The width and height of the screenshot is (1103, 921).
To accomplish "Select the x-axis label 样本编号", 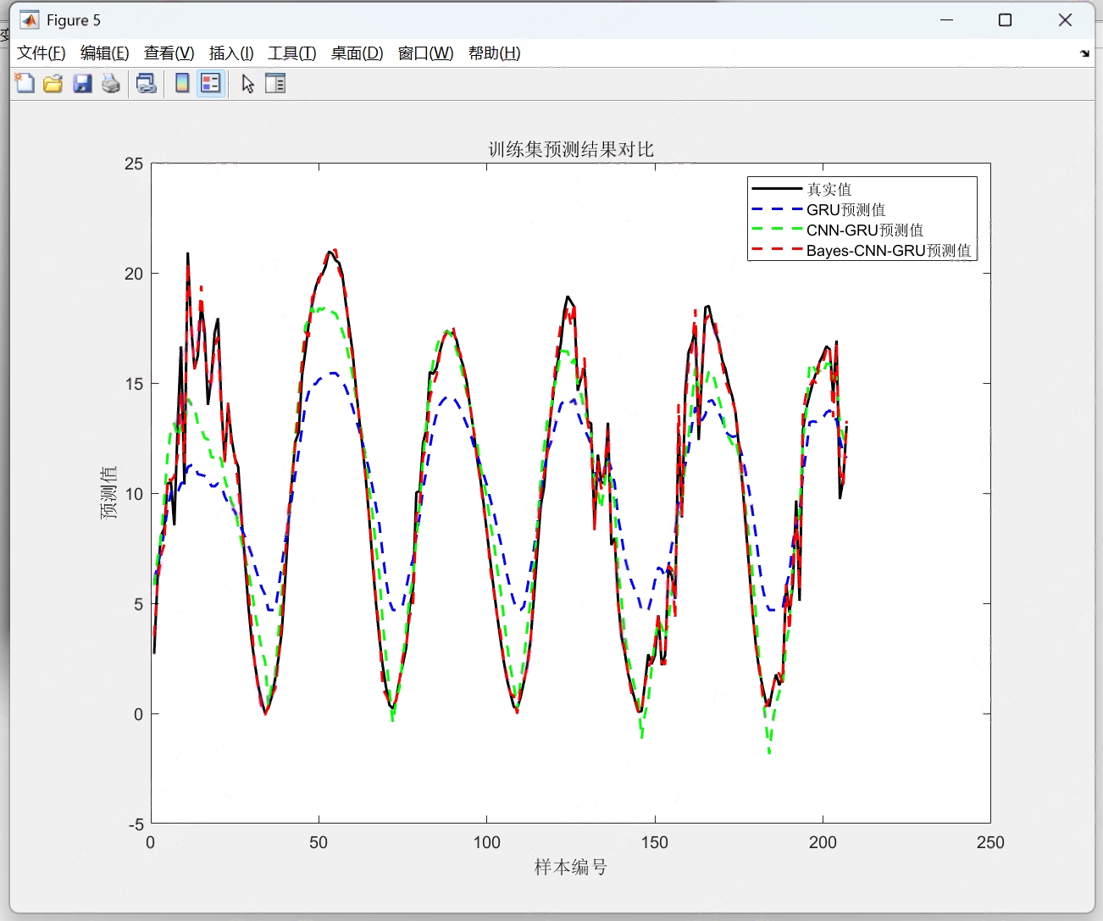I will 571,867.
